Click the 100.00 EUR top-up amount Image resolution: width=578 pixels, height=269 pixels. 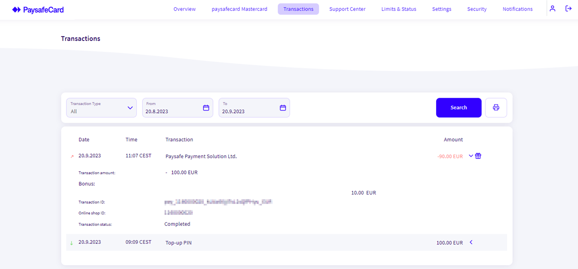click(x=450, y=243)
